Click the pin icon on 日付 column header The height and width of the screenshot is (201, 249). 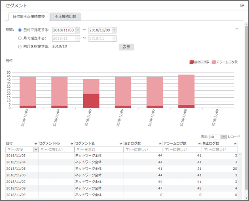point(36,143)
